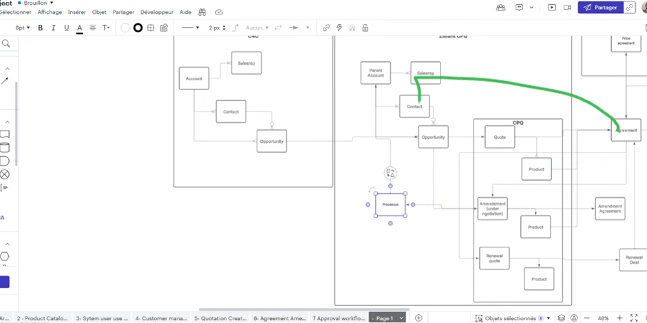Open the comments speech bubble icon

click(519, 8)
